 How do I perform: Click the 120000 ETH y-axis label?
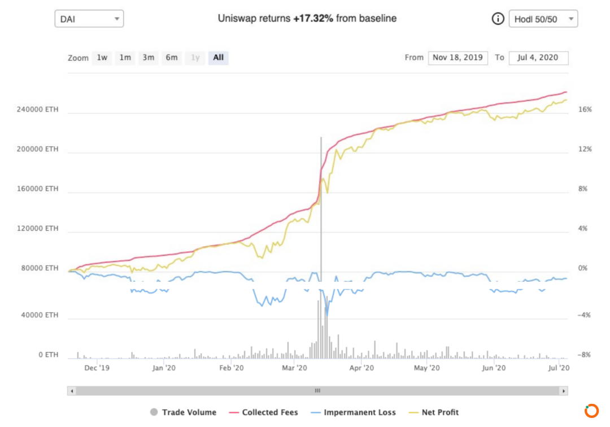[x=37, y=228]
